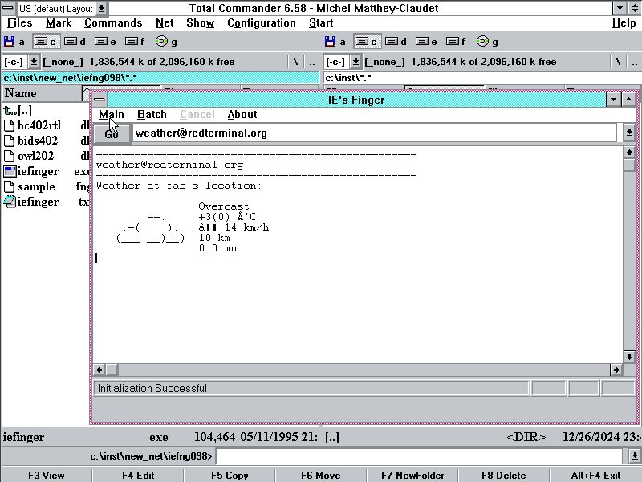Viewport: 642px width, 482px height.
Task: Select floppy drive a in left panel
Action: point(14,42)
